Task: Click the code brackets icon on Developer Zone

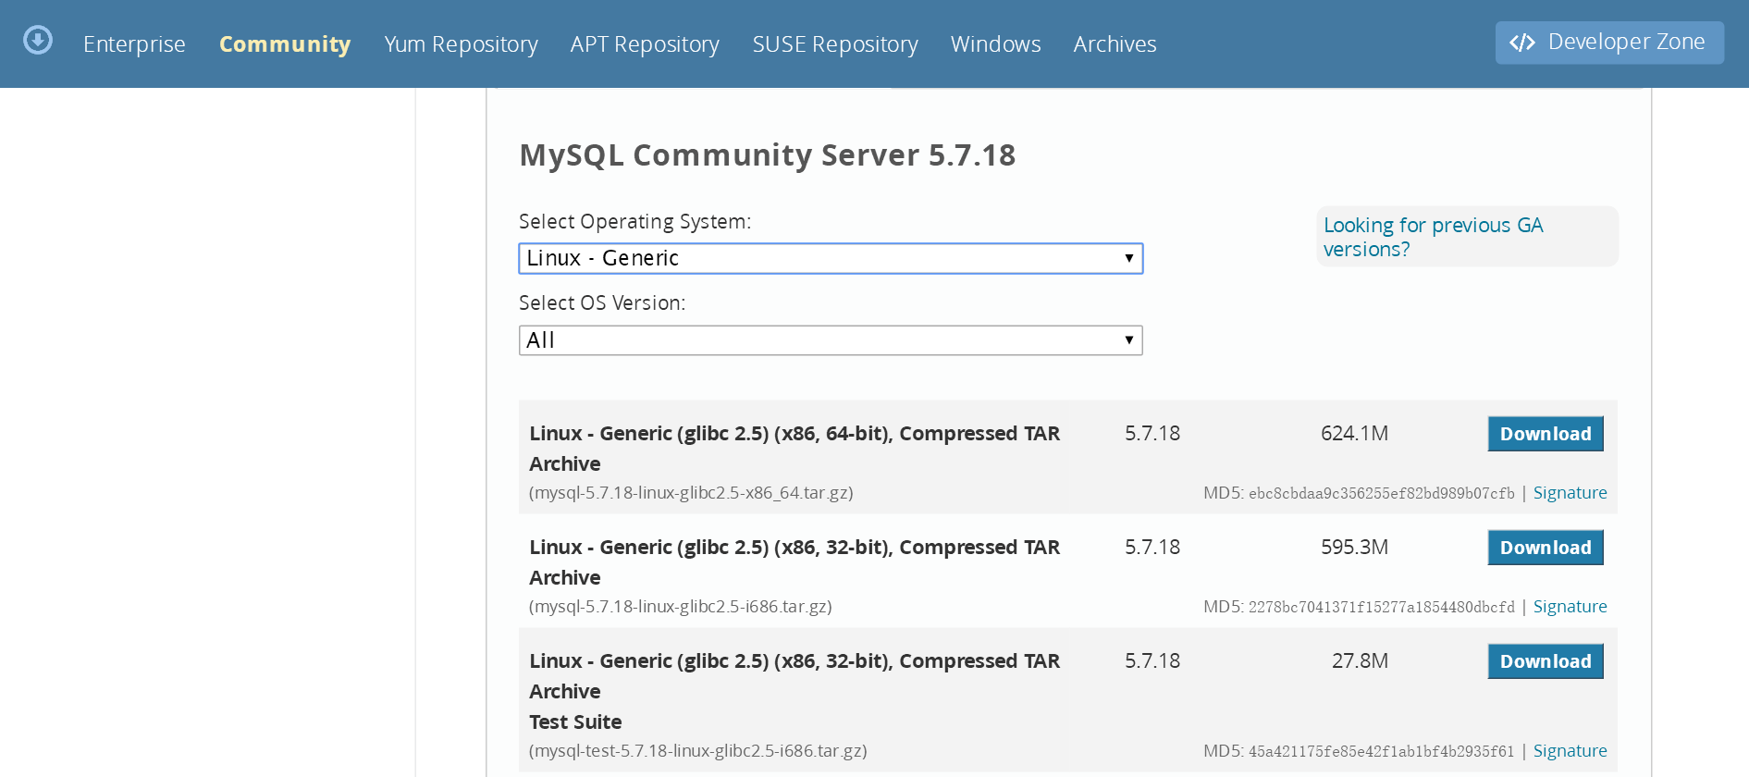Action: pos(1522,43)
